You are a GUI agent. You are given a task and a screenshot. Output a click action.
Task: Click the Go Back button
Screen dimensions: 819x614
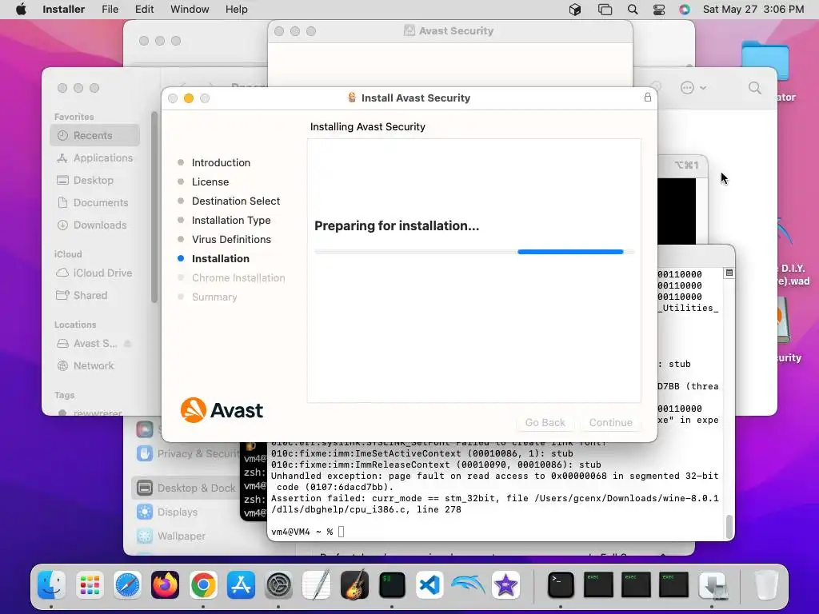tap(545, 422)
